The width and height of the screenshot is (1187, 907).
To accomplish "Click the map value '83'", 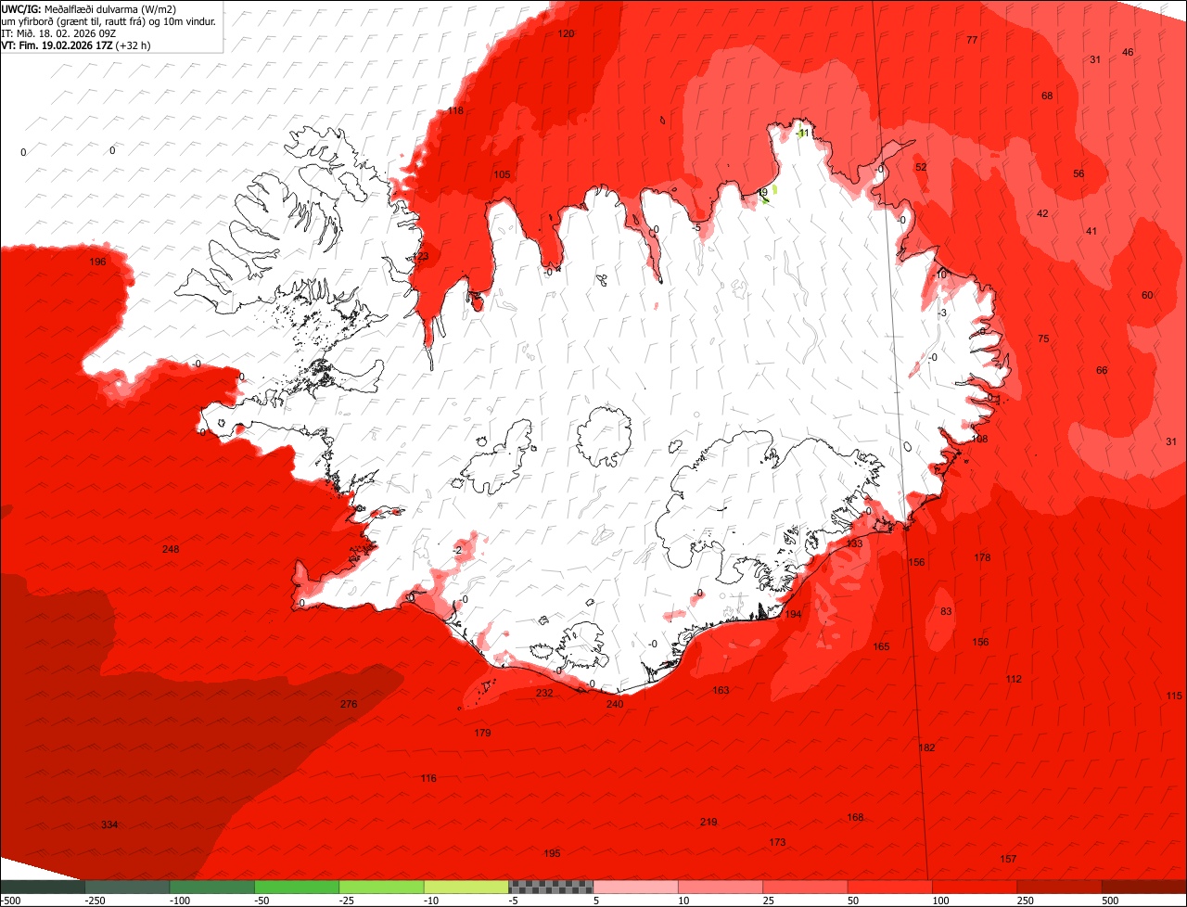I will [x=946, y=612].
